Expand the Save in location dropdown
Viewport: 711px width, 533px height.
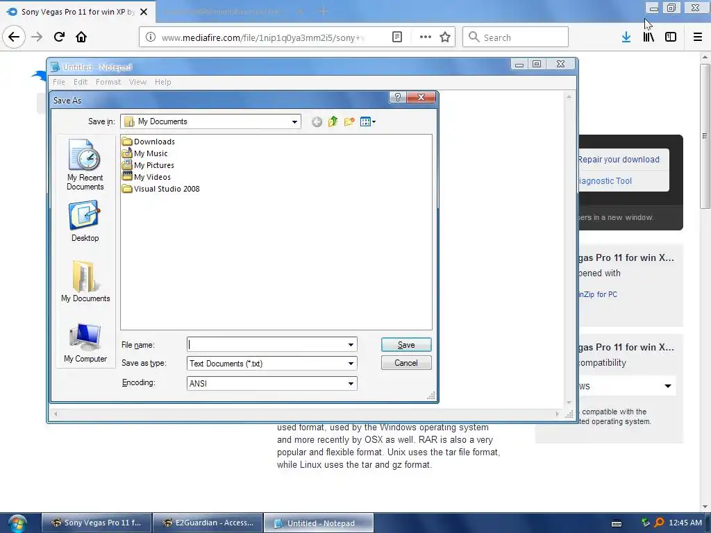(294, 121)
